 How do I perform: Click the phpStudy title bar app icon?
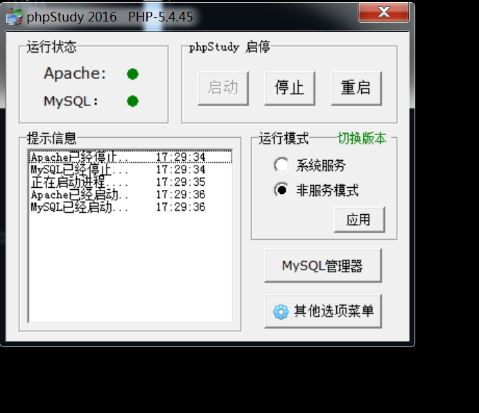(14, 17)
